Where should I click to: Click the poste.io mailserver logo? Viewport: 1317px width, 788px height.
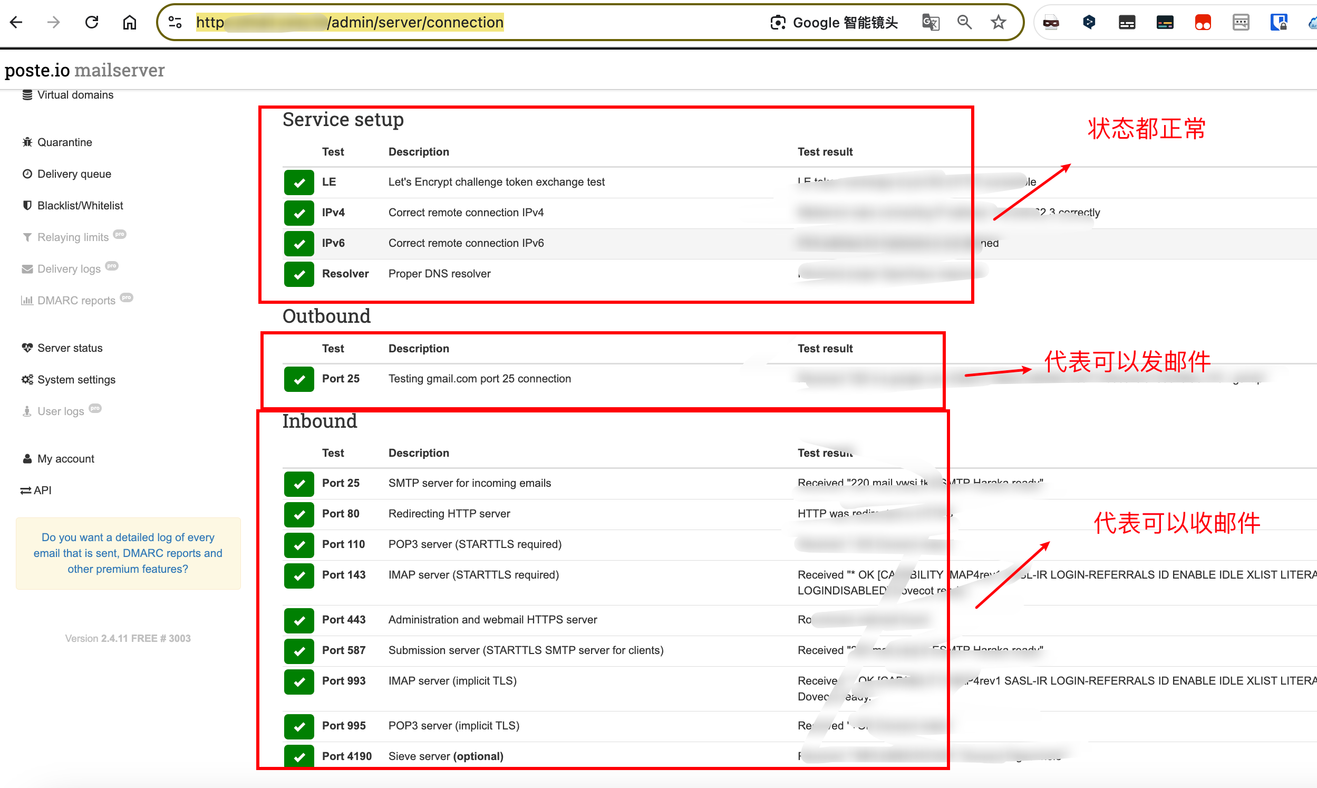85,70
